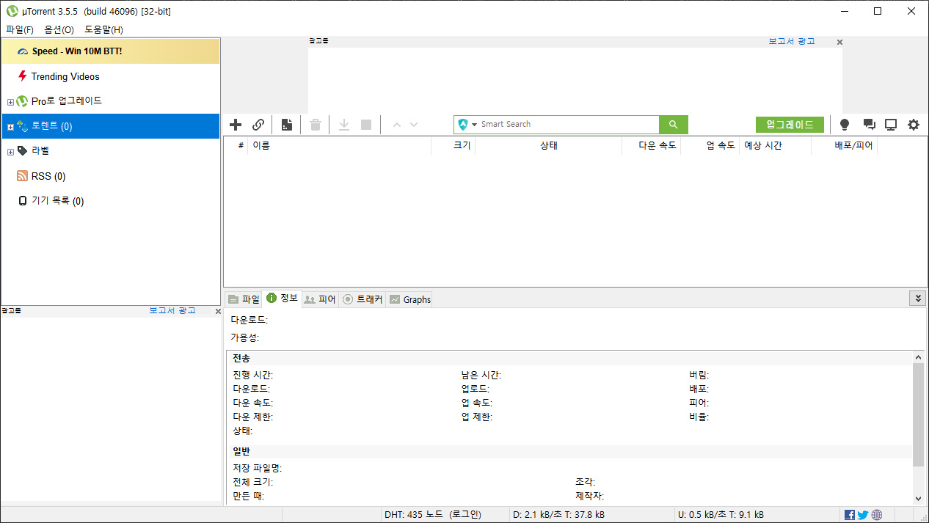The image size is (929, 523).
Task: Click the globe icon in status bar
Action: [x=877, y=515]
